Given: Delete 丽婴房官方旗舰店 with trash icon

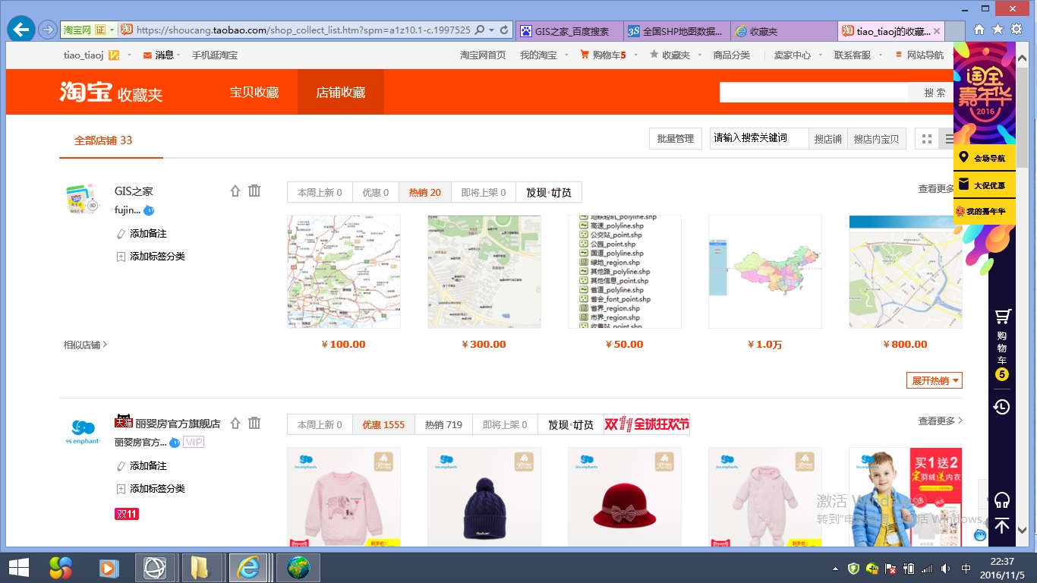Looking at the screenshot, I should pyautogui.click(x=254, y=423).
